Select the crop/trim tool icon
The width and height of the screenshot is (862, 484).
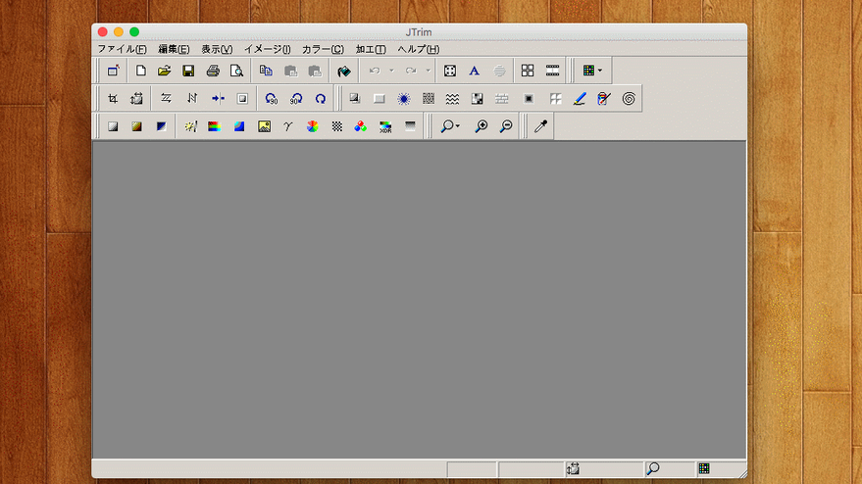pyautogui.click(x=113, y=98)
